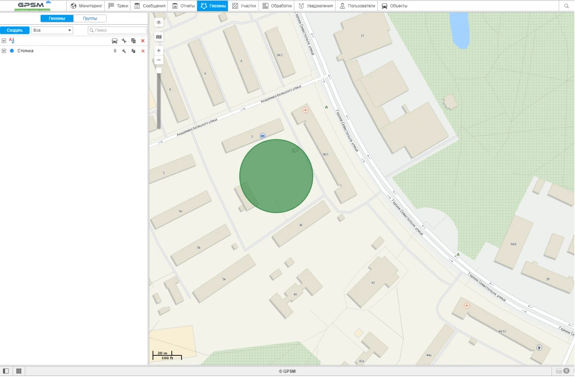This screenshot has height=377, width=575.
Task: Open the Все filter dropdown
Action: [x=52, y=30]
